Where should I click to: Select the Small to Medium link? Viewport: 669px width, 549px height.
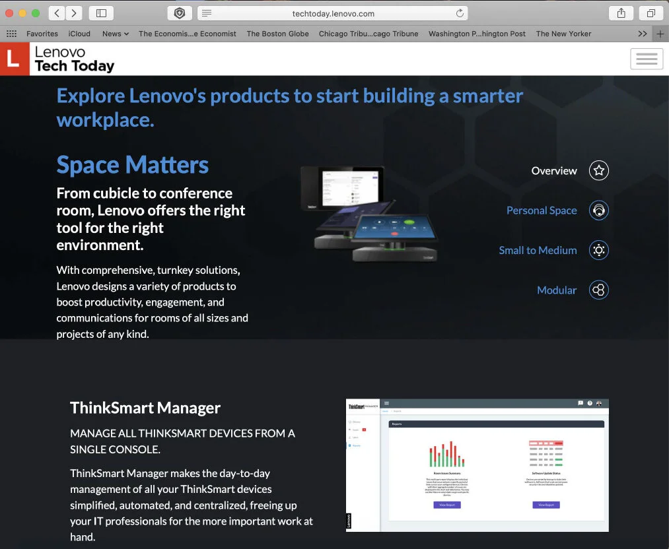pos(538,250)
